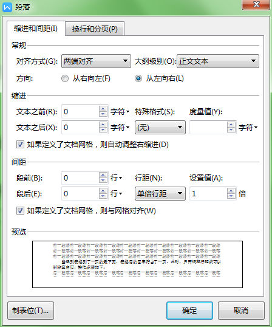Toggle align to document grid checkbox
The height and width of the screenshot is (327, 272).
[x=20, y=211]
